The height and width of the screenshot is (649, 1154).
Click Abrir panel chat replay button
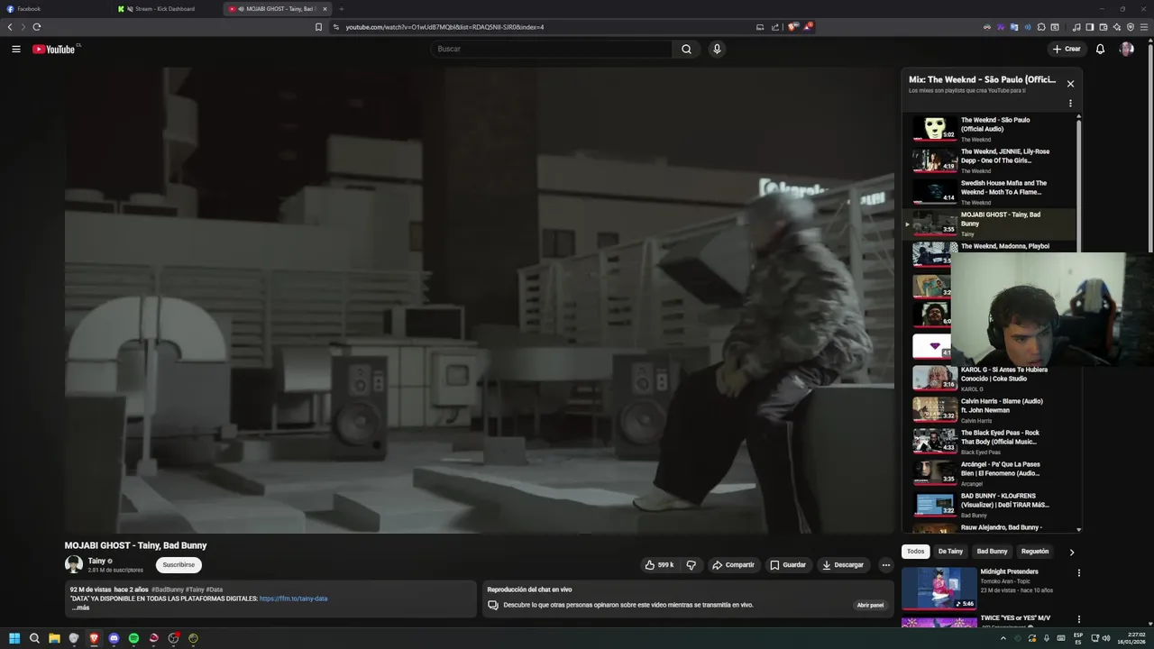(870, 605)
